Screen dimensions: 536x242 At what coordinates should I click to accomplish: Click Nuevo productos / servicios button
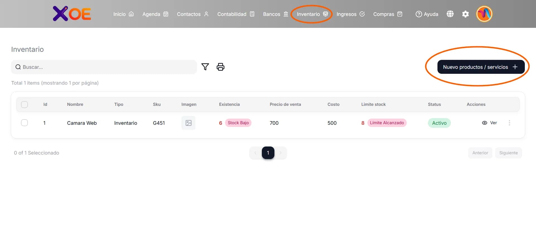tap(481, 67)
